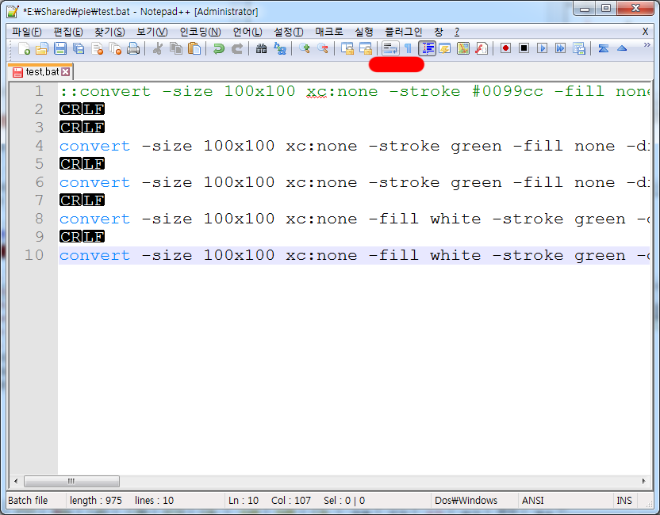The image size is (660, 515).
Task: Open the 파일(F) menu
Action: pos(26,32)
